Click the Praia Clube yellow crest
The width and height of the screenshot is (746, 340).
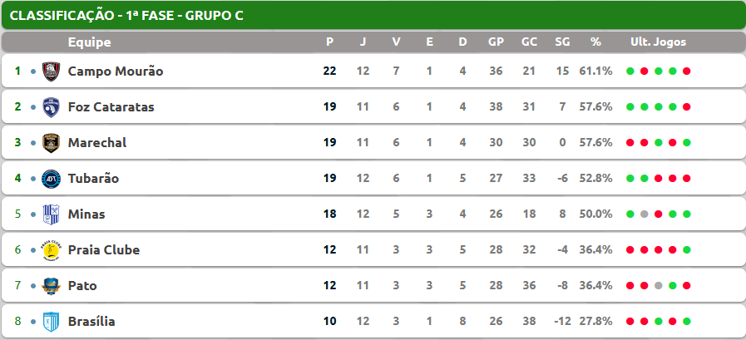coord(51,250)
